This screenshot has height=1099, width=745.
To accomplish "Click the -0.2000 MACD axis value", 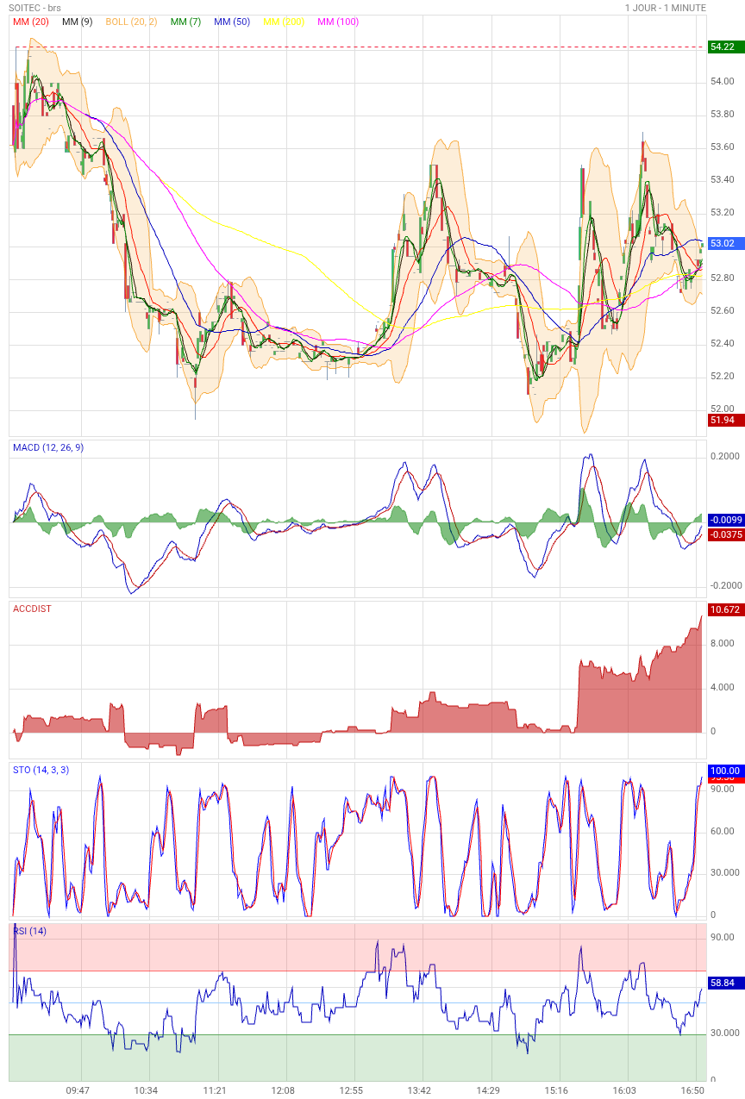I will pos(724,585).
